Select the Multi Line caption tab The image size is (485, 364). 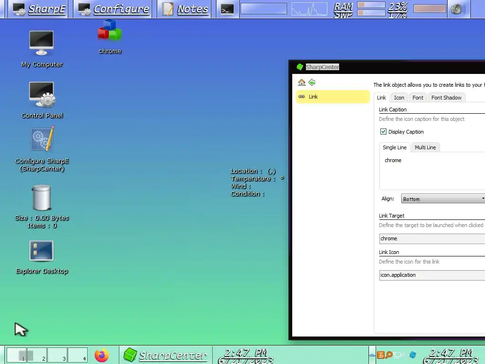(425, 147)
